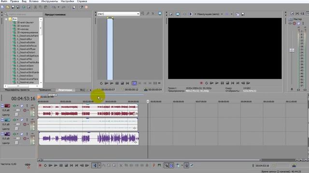Image resolution: width=309 pixels, height=173 pixels.
Task: Select the purple waveform audio clip
Action: (x=89, y=139)
